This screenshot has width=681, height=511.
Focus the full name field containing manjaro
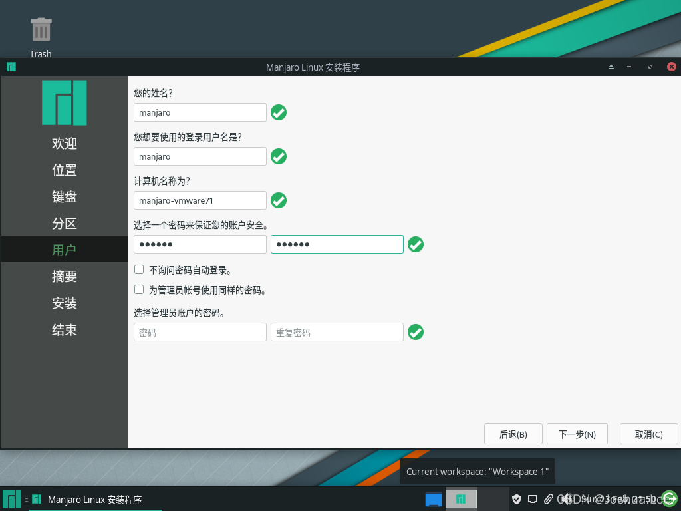[200, 112]
